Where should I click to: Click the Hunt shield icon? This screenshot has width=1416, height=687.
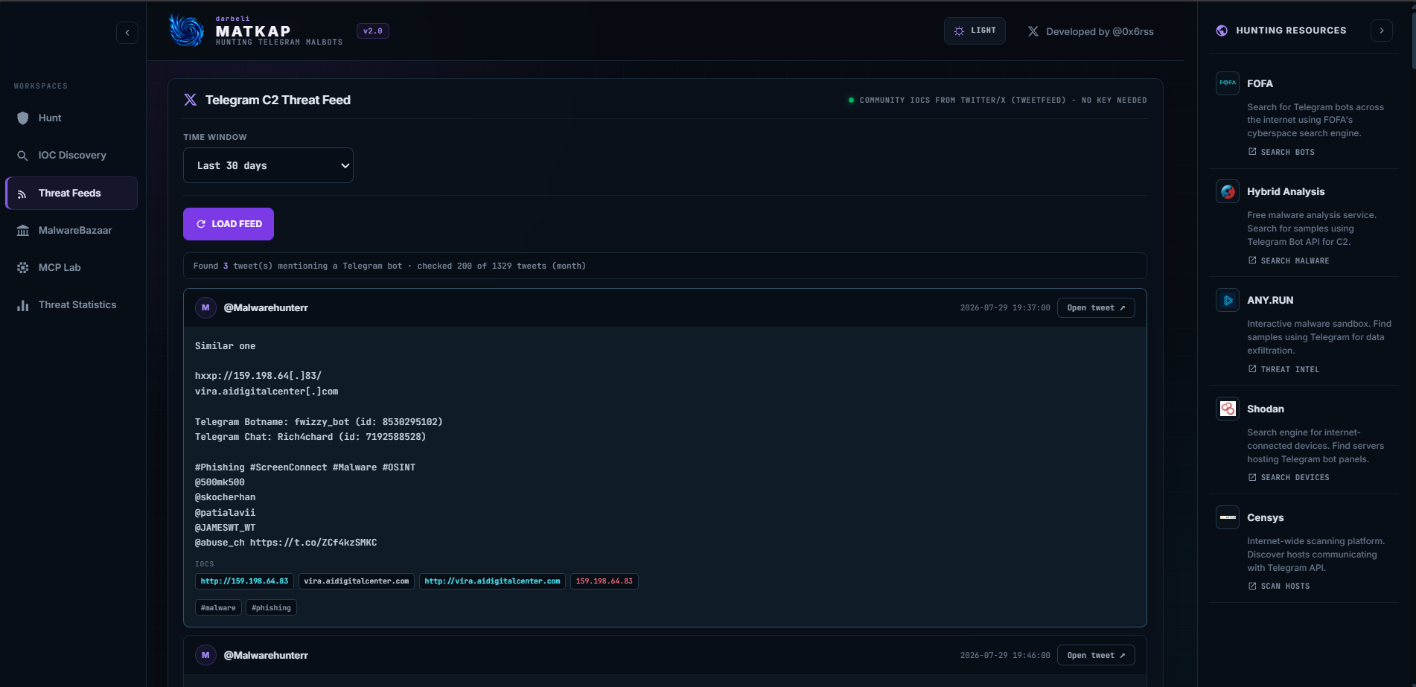23,118
